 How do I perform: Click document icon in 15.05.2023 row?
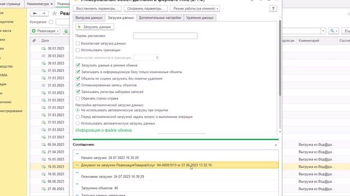[x=44, y=160]
